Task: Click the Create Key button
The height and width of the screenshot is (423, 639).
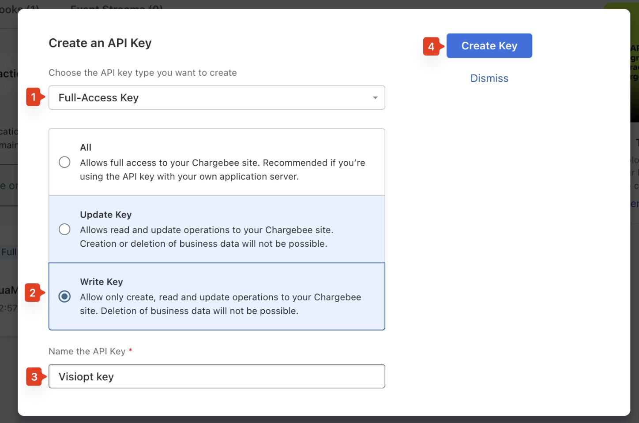Action: point(489,46)
